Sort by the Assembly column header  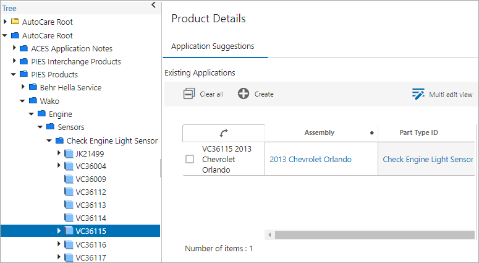(320, 132)
